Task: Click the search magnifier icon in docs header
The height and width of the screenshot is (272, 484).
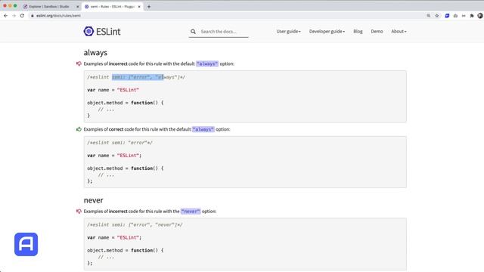Action: point(193,32)
